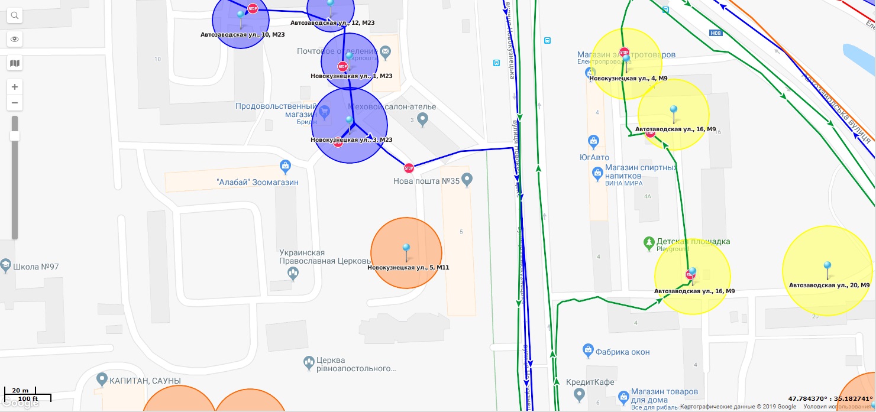Select the Автозаводская ул., 20 pin
The height and width of the screenshot is (412, 876).
coord(827,268)
